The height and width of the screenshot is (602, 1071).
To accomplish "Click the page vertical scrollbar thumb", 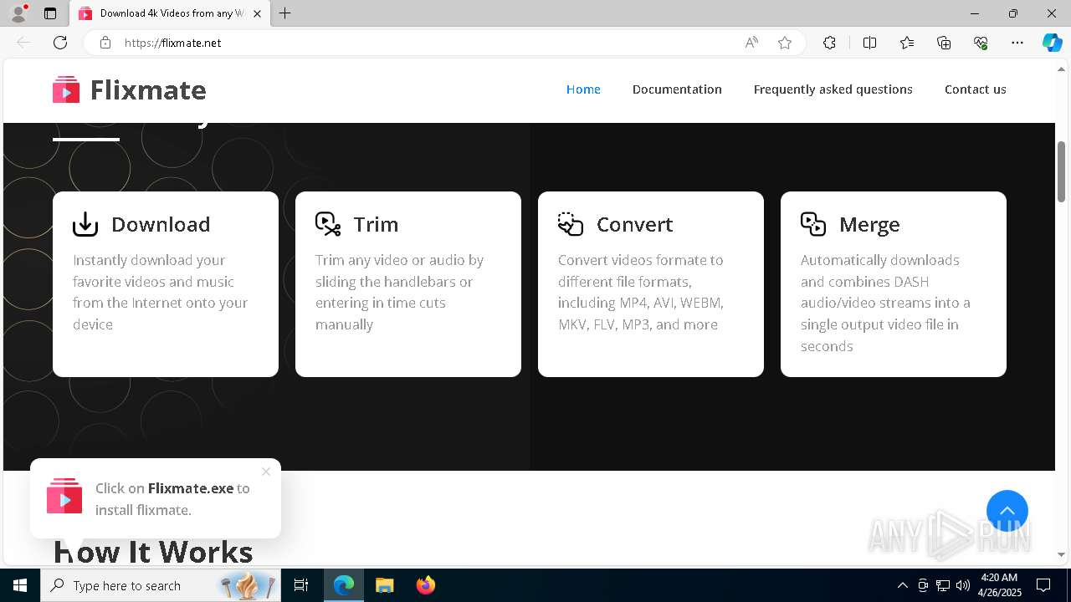I will [x=1062, y=171].
